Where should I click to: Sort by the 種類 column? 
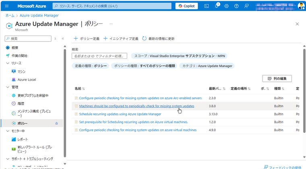279,89
